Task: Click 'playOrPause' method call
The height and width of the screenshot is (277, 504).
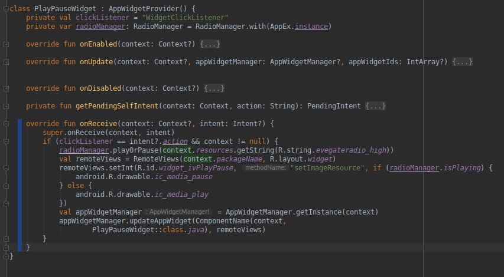Action: click(x=136, y=150)
